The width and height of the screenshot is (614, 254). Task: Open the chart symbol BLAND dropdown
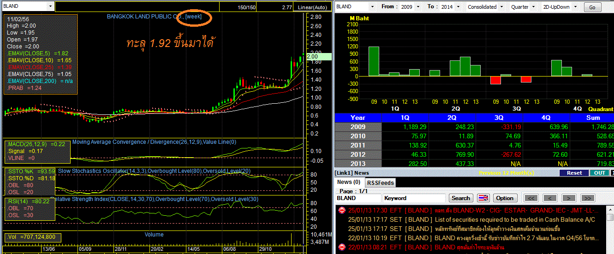coord(50,6)
